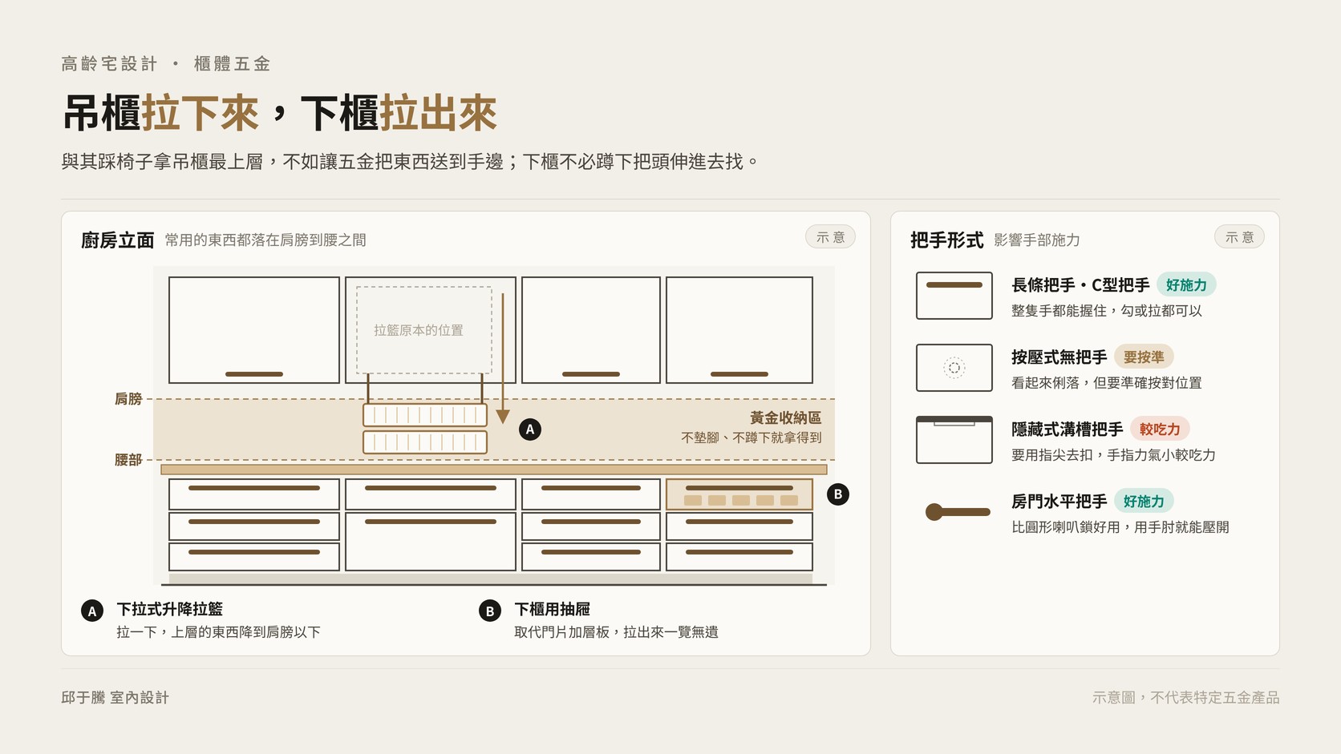Click the long bar handle illustration icon
Image resolution: width=1341 pixels, height=754 pixels.
coord(954,296)
